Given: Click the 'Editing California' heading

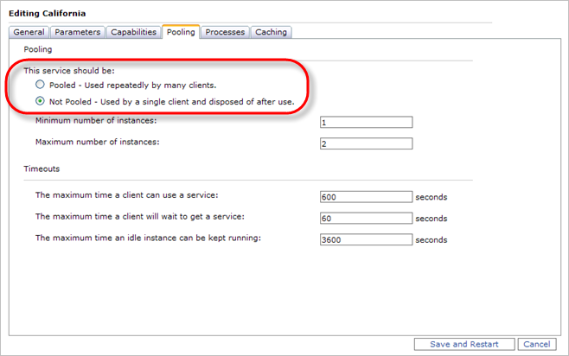Looking at the screenshot, I should coord(48,14).
